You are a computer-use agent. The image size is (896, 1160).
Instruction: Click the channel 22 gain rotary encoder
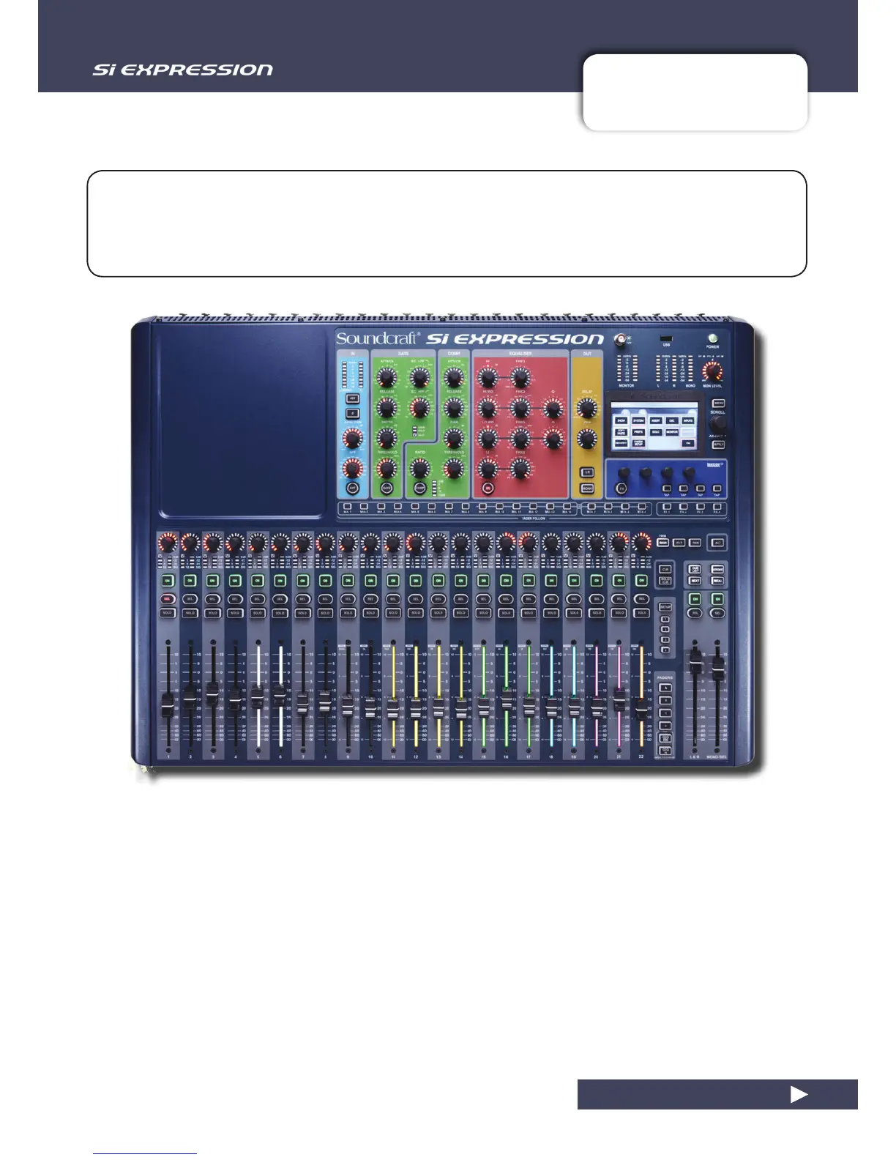(641, 543)
